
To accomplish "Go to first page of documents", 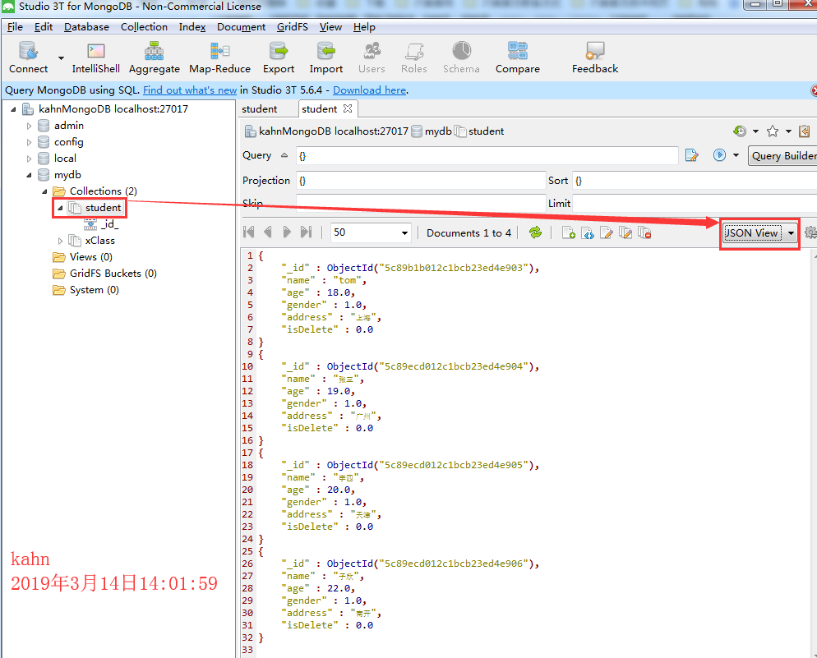I will [x=248, y=232].
